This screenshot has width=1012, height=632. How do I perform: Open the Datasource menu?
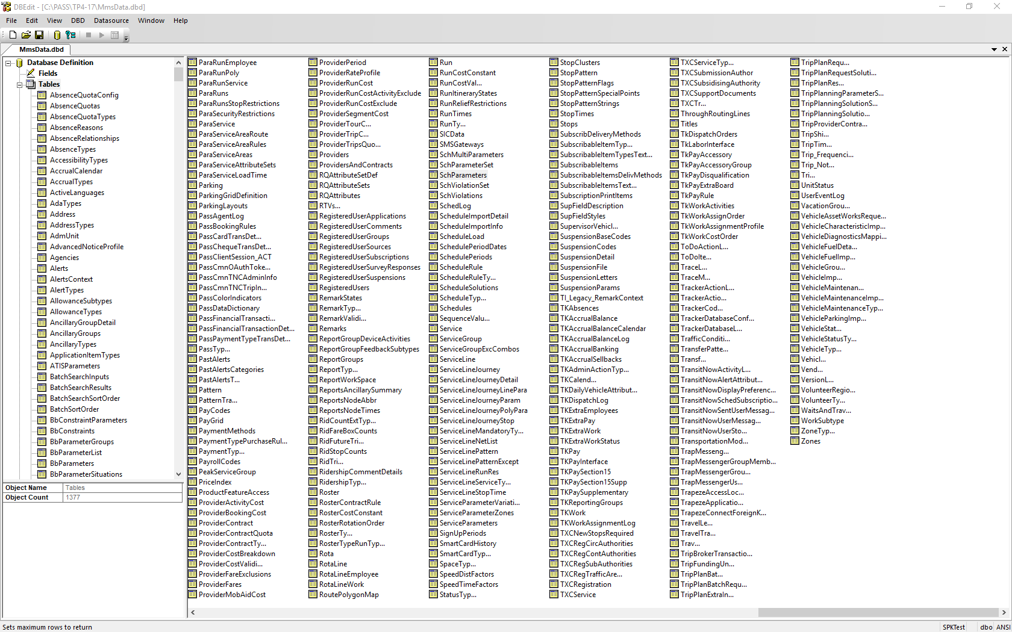pos(111,20)
